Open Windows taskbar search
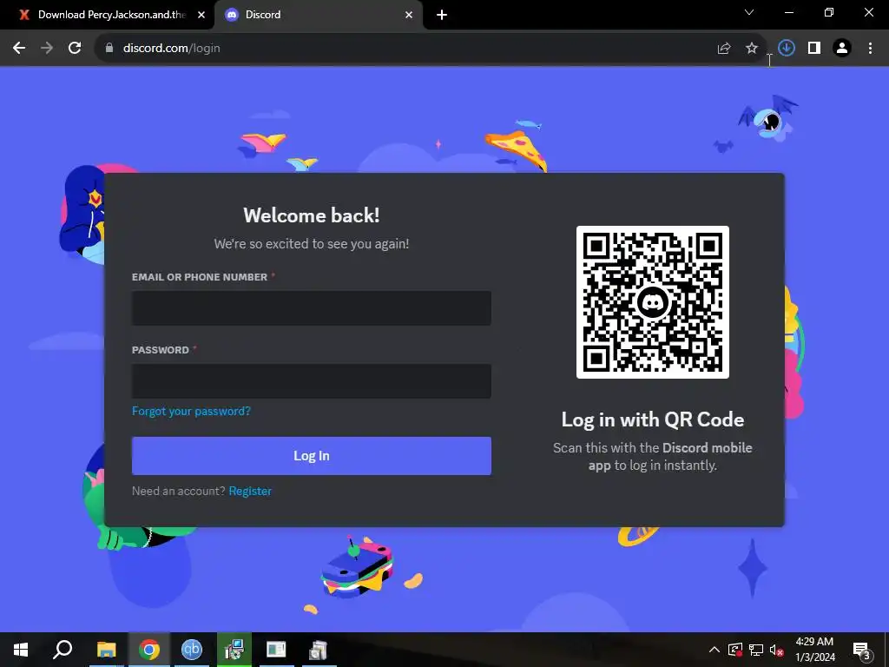 tap(63, 650)
